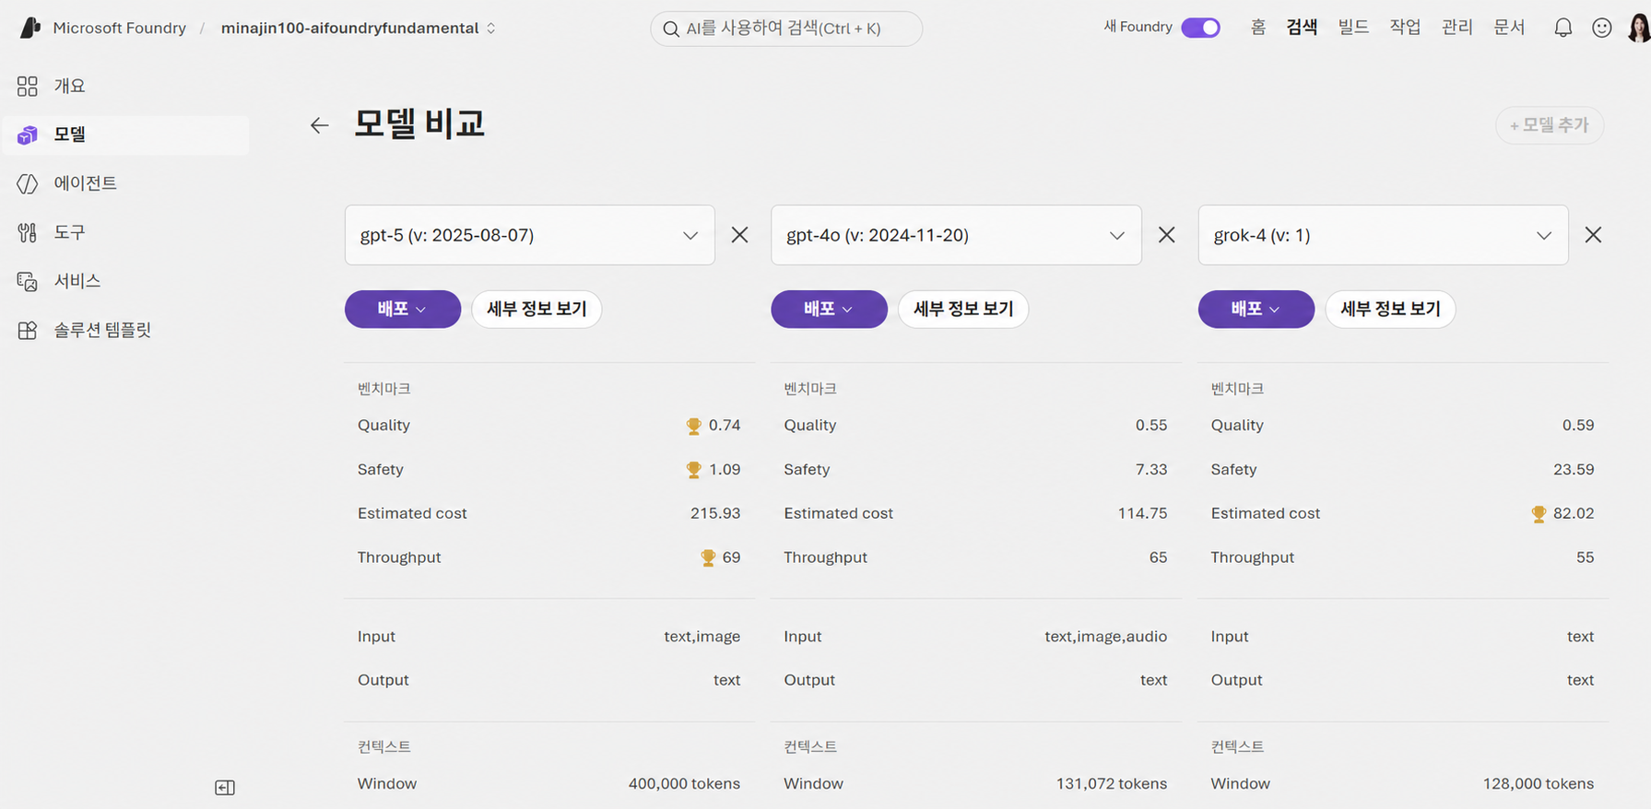Click gpt-4o Quality value 0.55

click(x=1150, y=425)
